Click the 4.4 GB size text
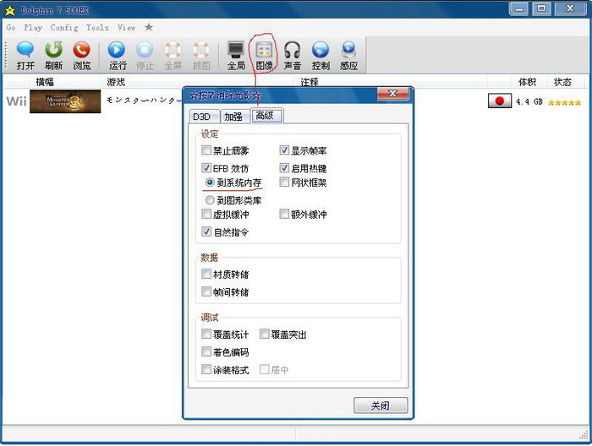 [529, 102]
